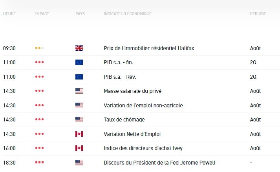Open Indice des directeurs d'achat Ivey event

click(143, 148)
